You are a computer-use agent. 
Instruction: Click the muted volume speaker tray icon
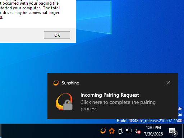point(137,131)
